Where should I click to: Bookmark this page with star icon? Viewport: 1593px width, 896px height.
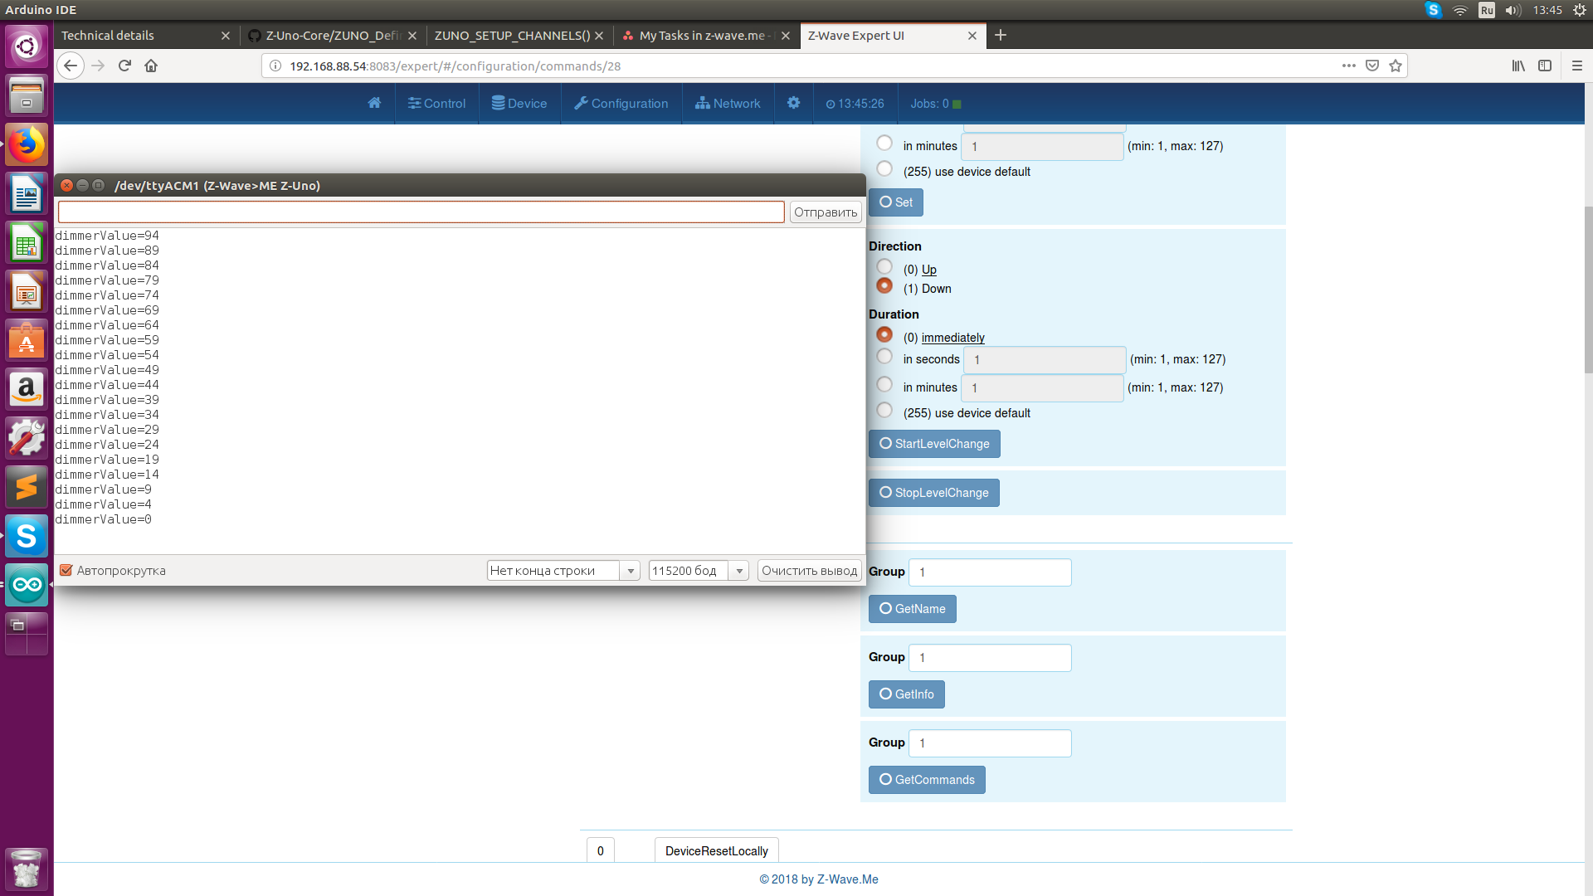coord(1396,66)
